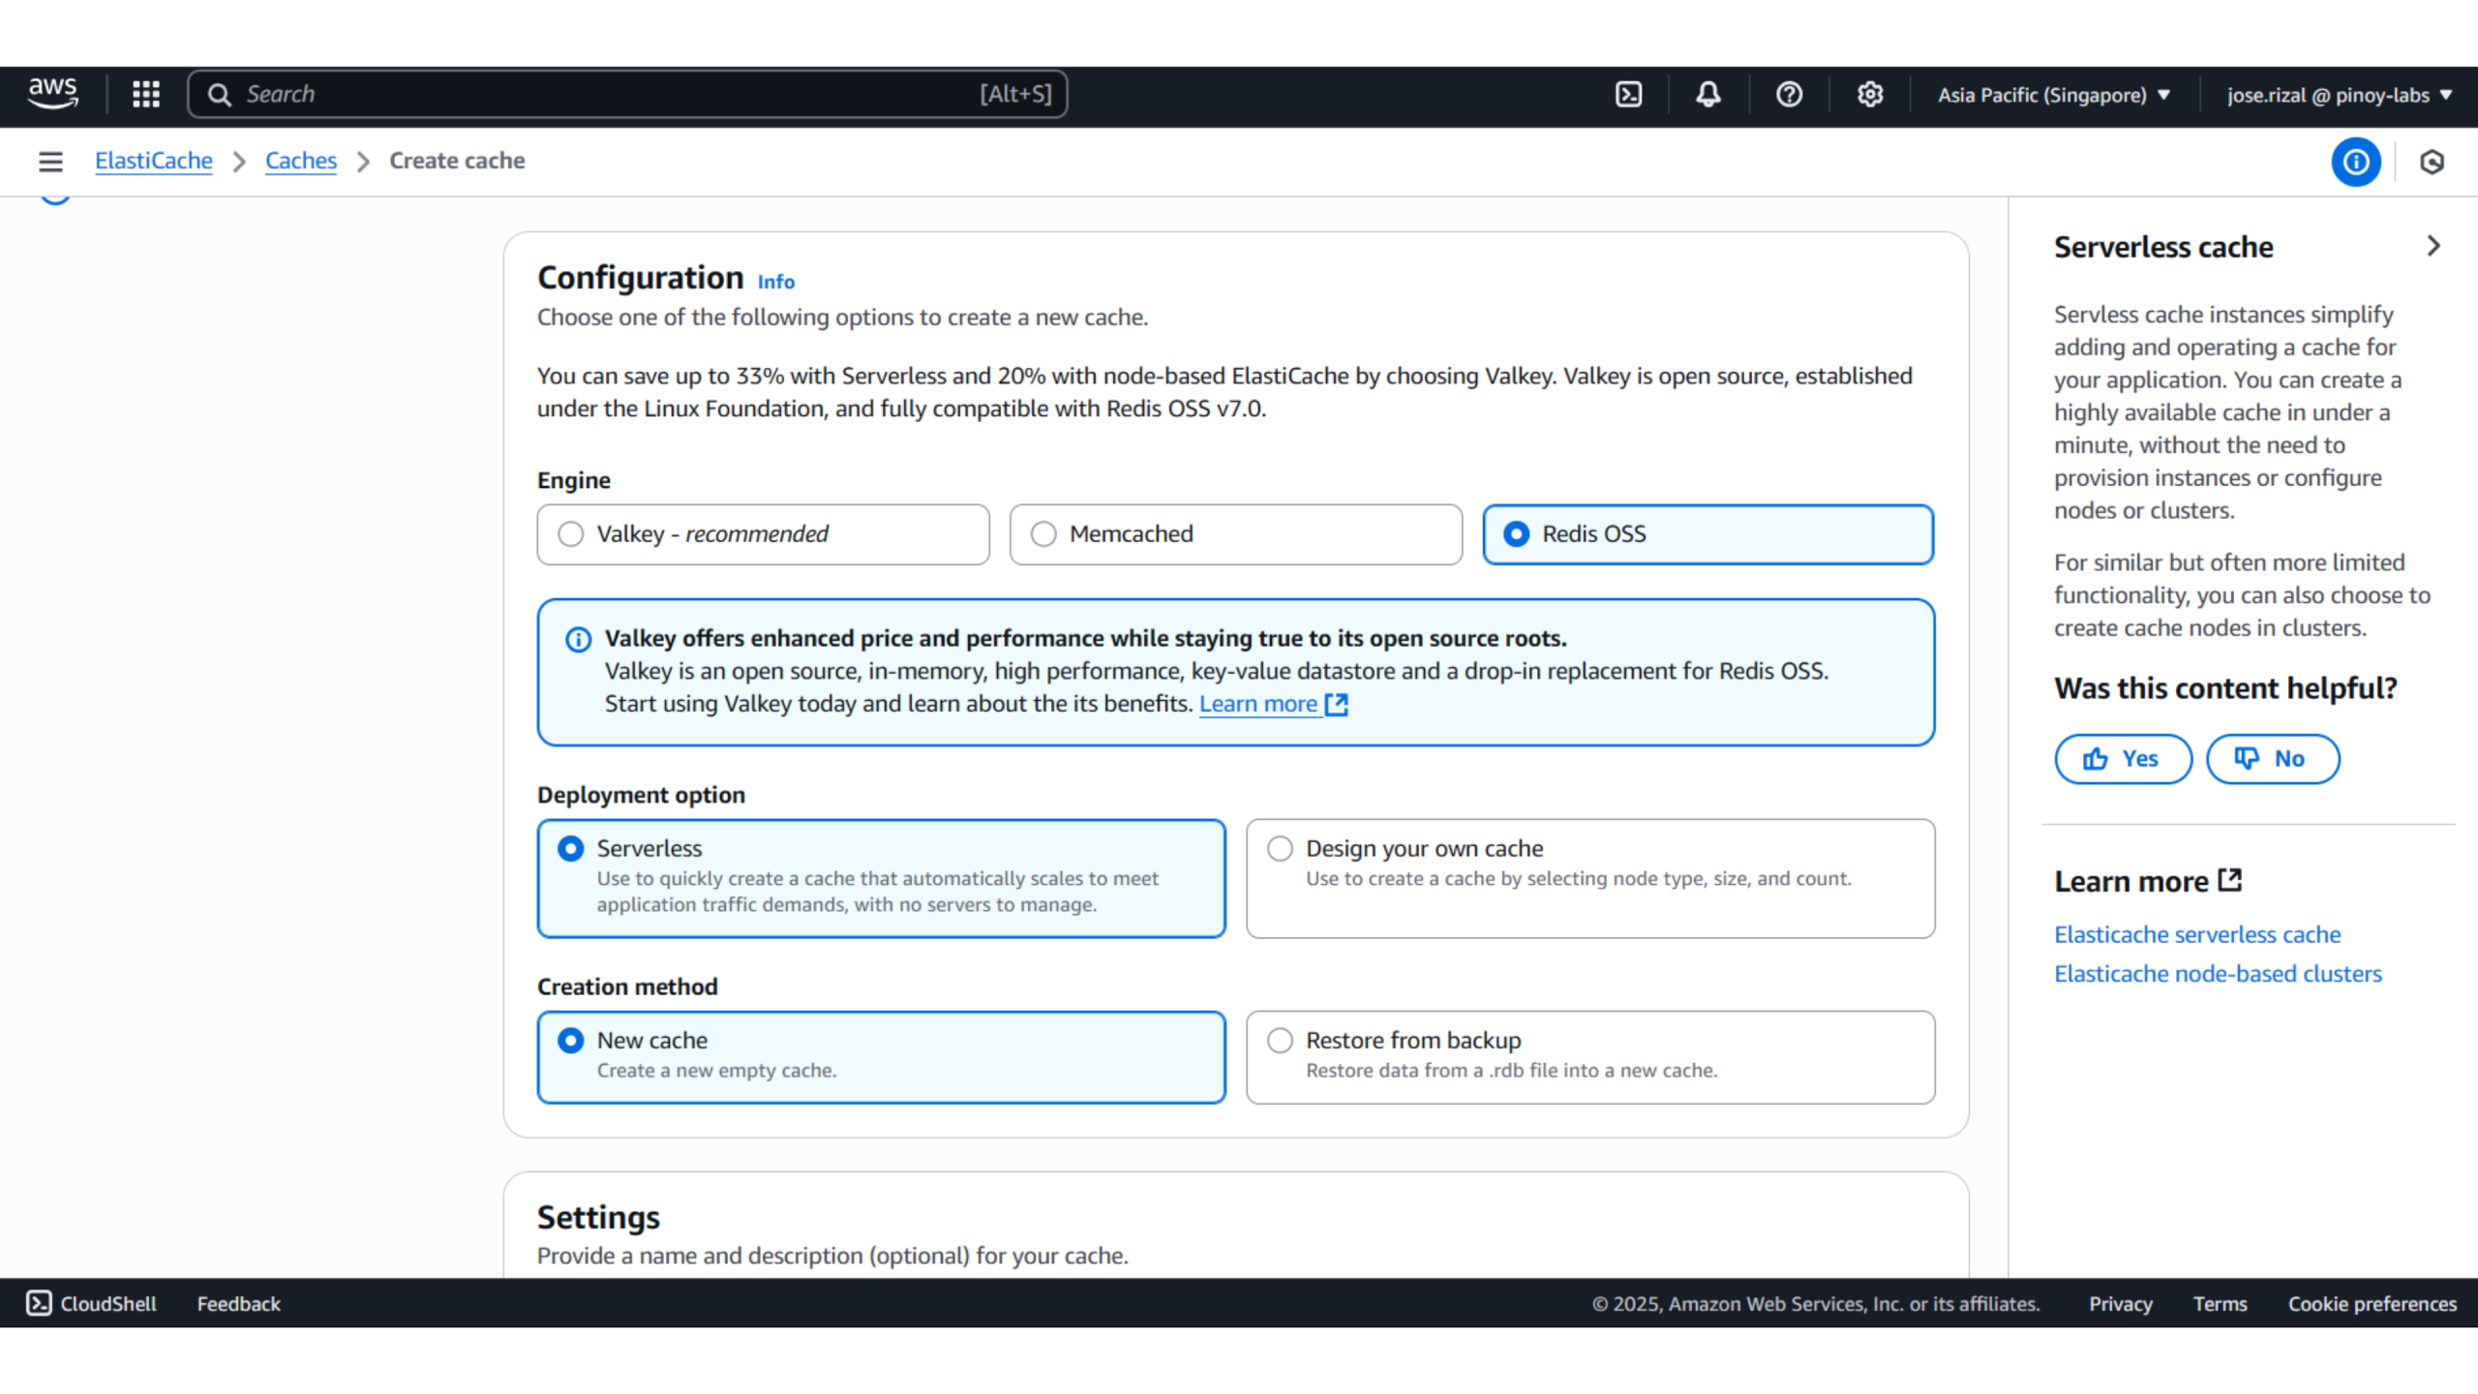The image size is (2478, 1394).
Task: Open Cookie preferences in footer
Action: point(2372,1303)
